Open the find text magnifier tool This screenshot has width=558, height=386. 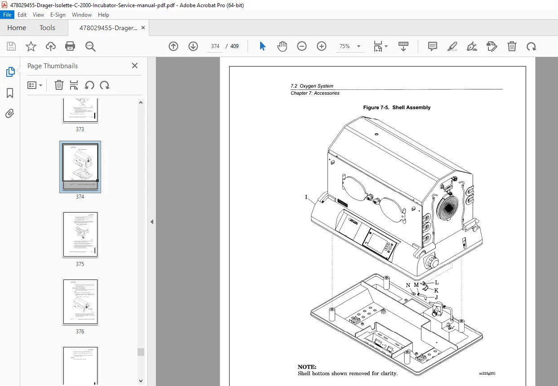pos(90,46)
